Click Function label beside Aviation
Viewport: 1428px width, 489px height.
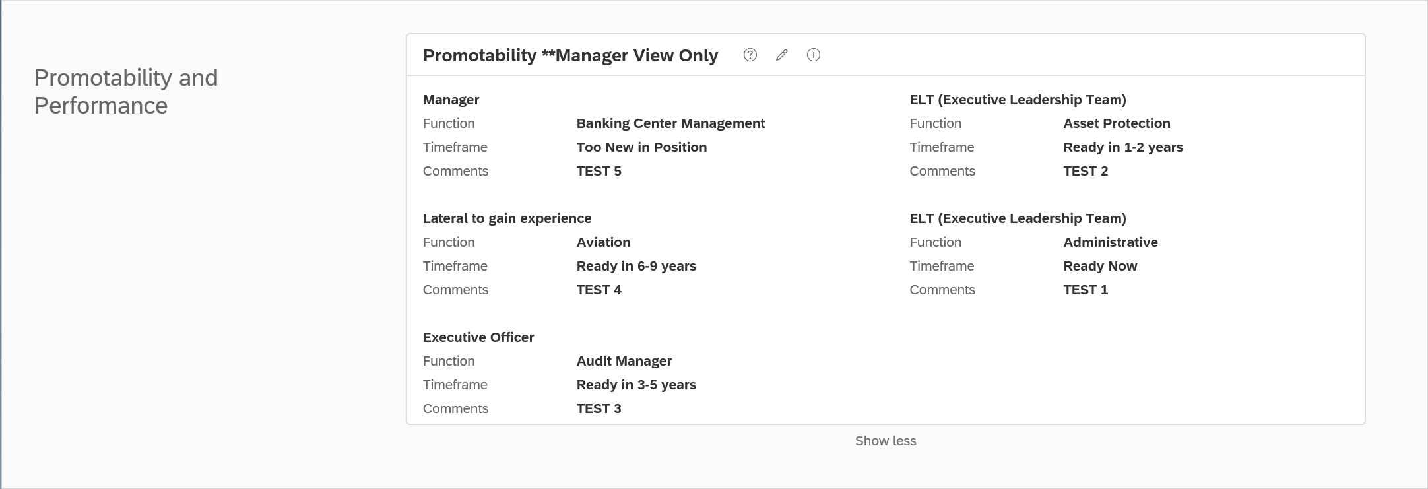pyautogui.click(x=449, y=242)
